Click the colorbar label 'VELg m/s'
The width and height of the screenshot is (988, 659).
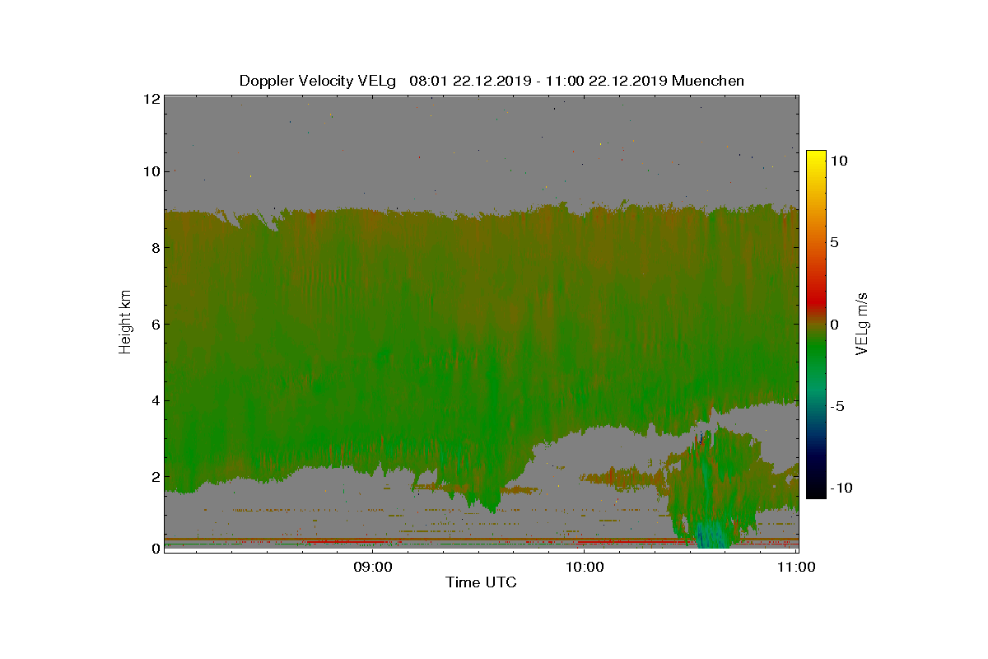tap(862, 324)
